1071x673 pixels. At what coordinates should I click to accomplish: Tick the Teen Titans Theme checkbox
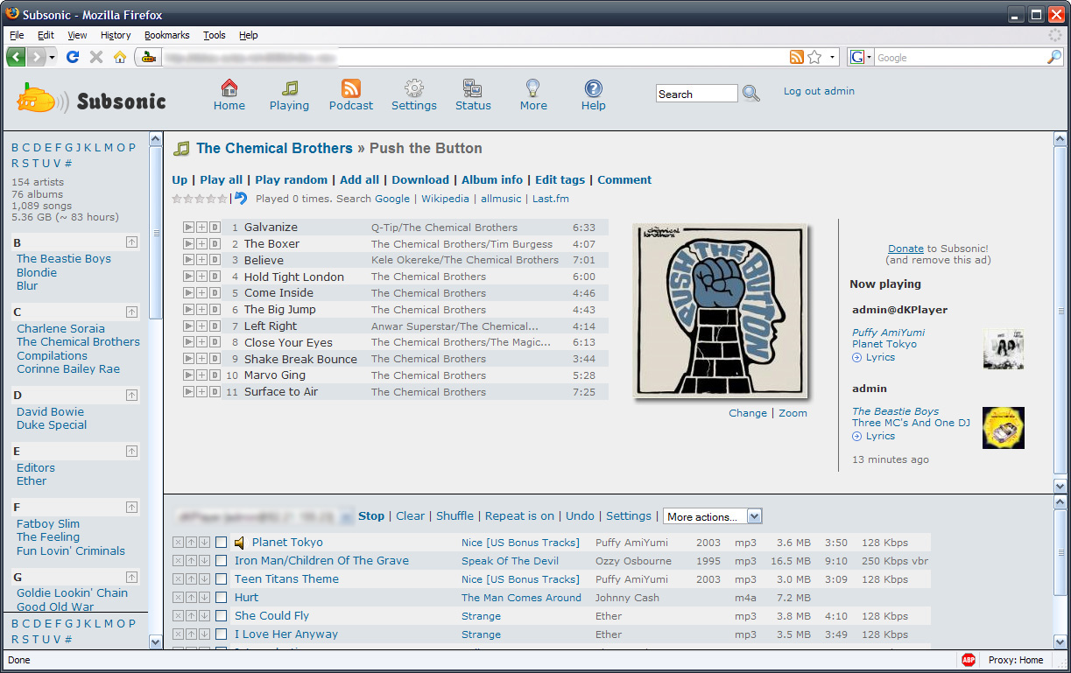coord(222,579)
